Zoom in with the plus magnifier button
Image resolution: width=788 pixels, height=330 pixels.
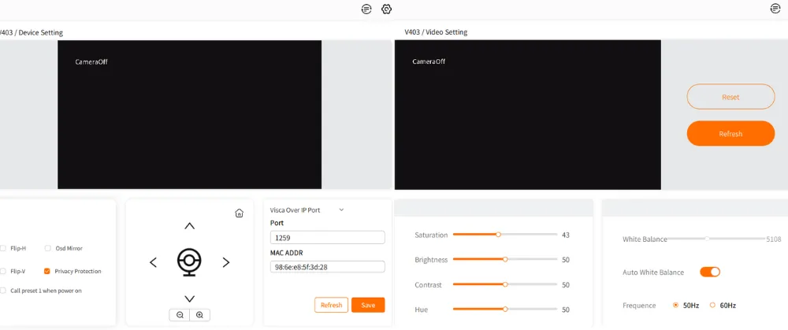[x=199, y=315]
